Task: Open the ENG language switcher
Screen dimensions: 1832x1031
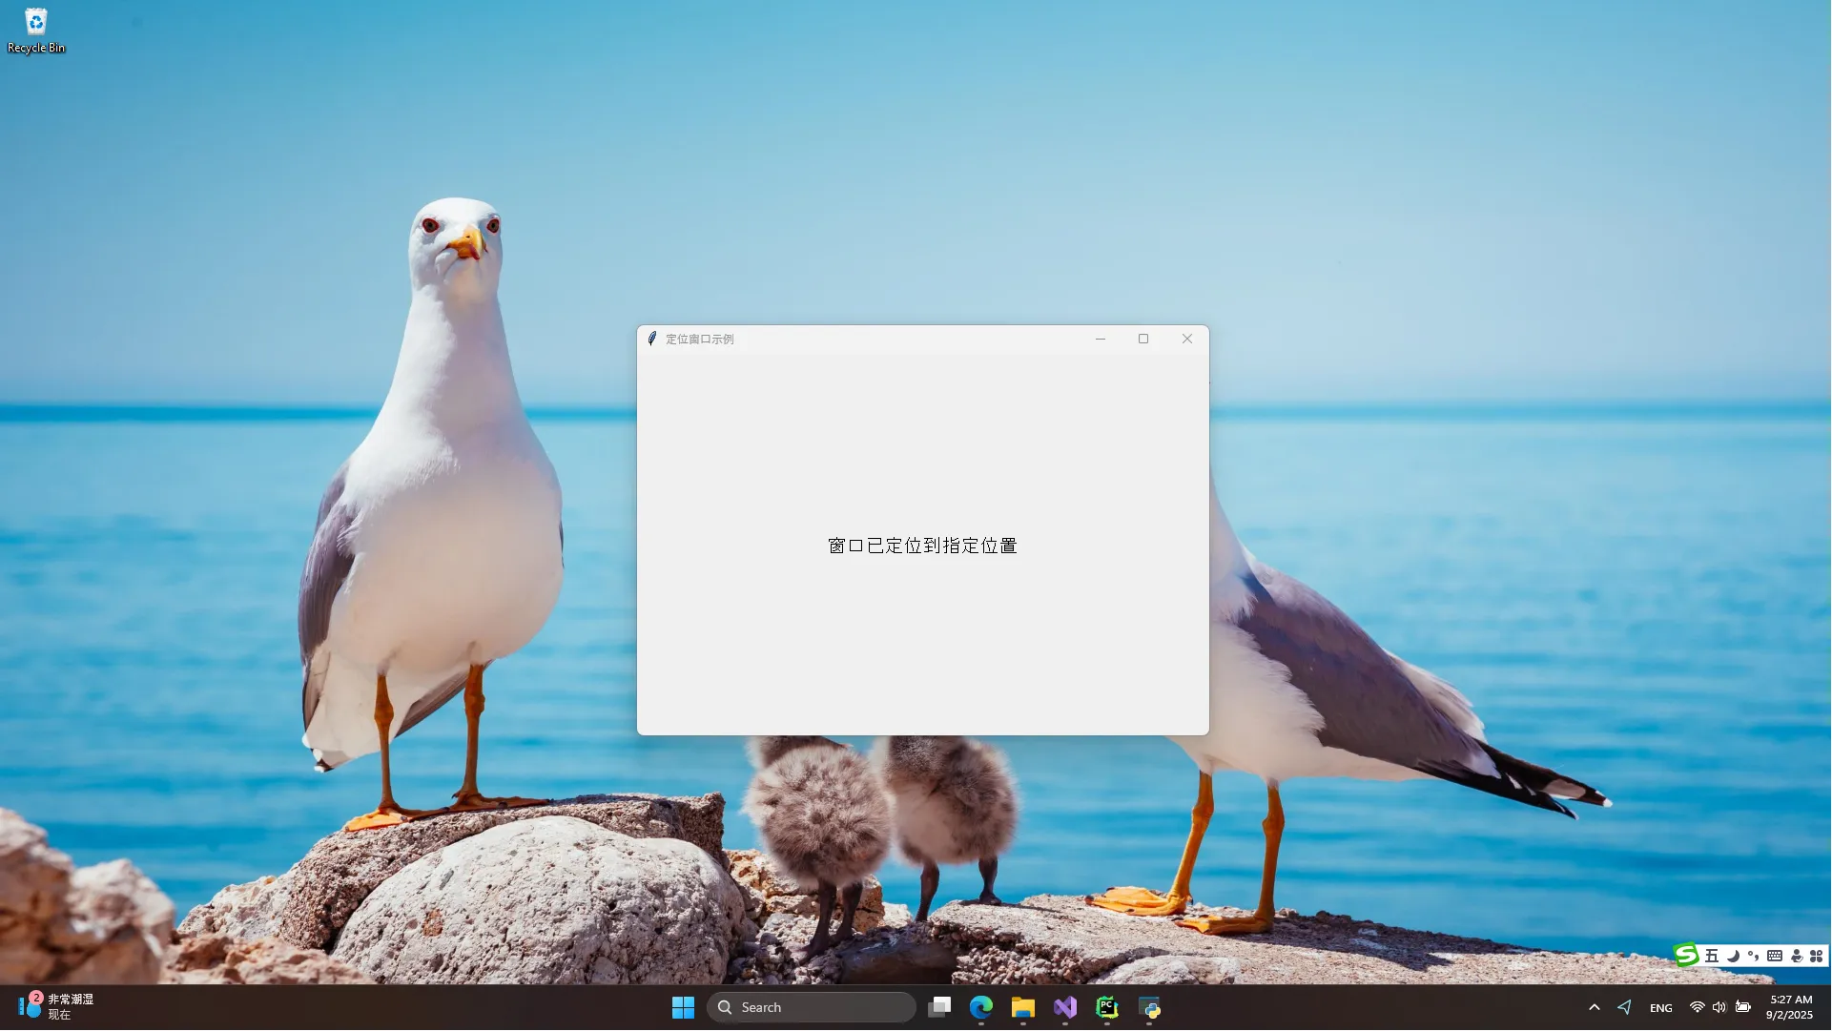Action: (x=1660, y=1008)
